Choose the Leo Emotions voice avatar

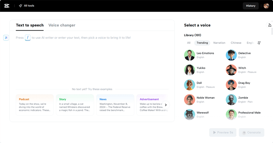coord(189,55)
